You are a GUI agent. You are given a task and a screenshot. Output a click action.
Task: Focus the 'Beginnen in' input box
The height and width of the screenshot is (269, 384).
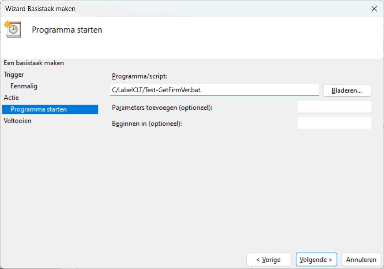[x=334, y=123]
